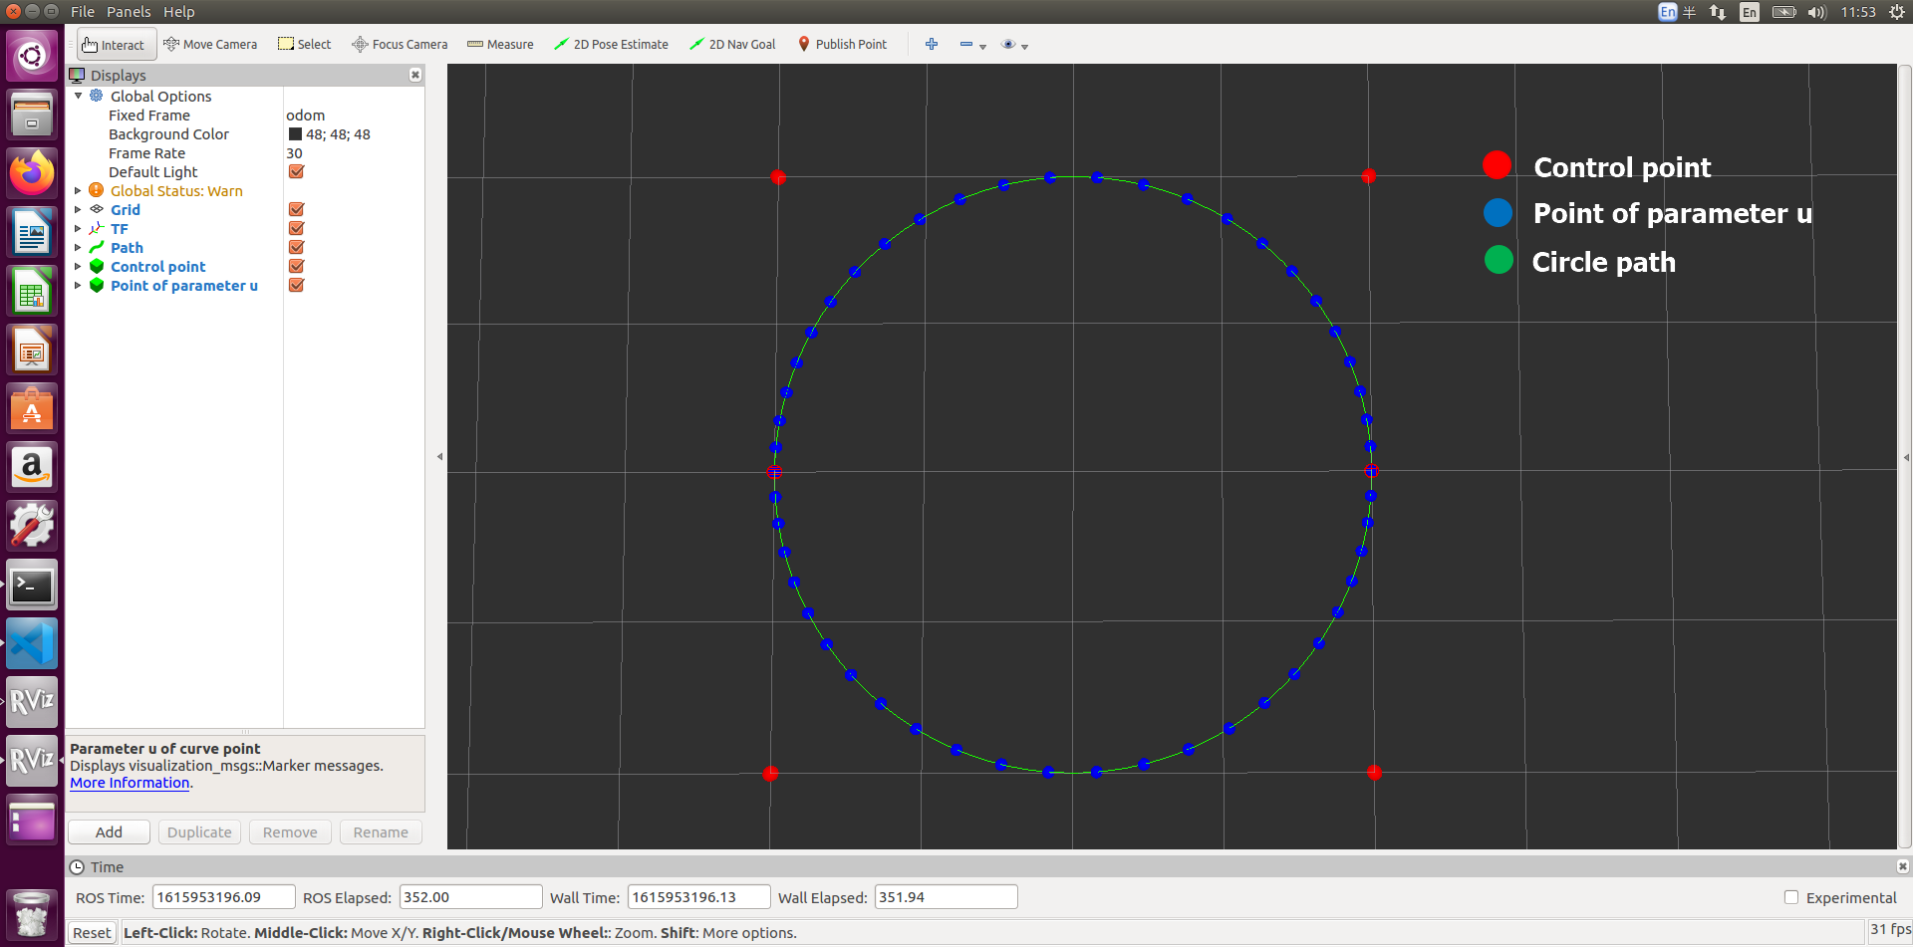Open the system power gear menu
The width and height of the screenshot is (1913, 947).
(1897, 12)
